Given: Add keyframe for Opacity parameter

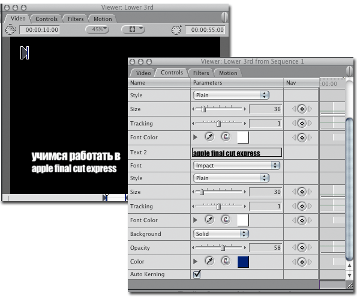Looking at the screenshot, I should tap(302, 247).
